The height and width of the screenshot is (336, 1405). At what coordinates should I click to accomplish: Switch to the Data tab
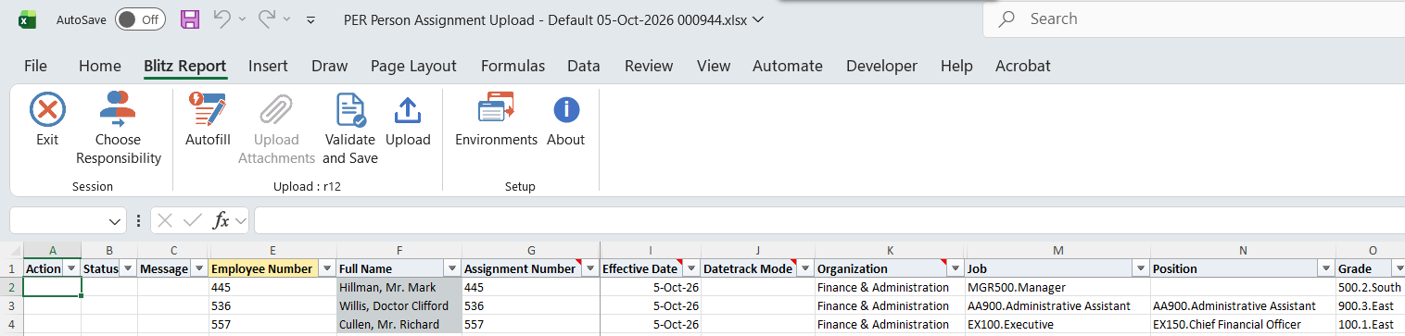(x=584, y=66)
